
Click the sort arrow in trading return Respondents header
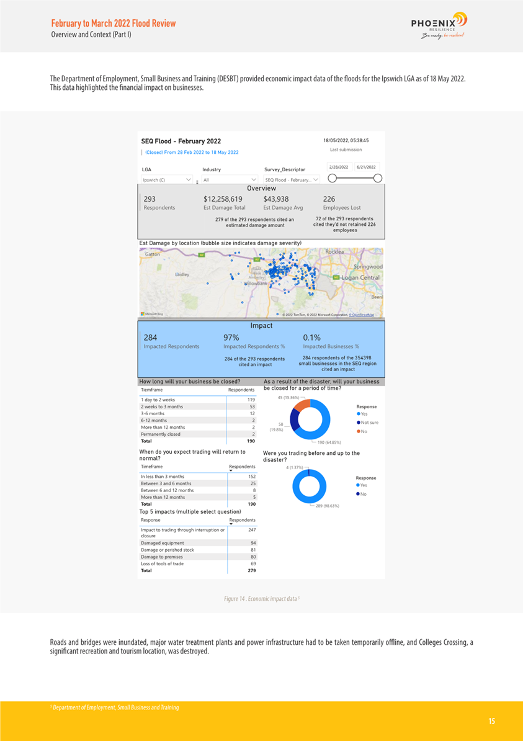(231, 470)
